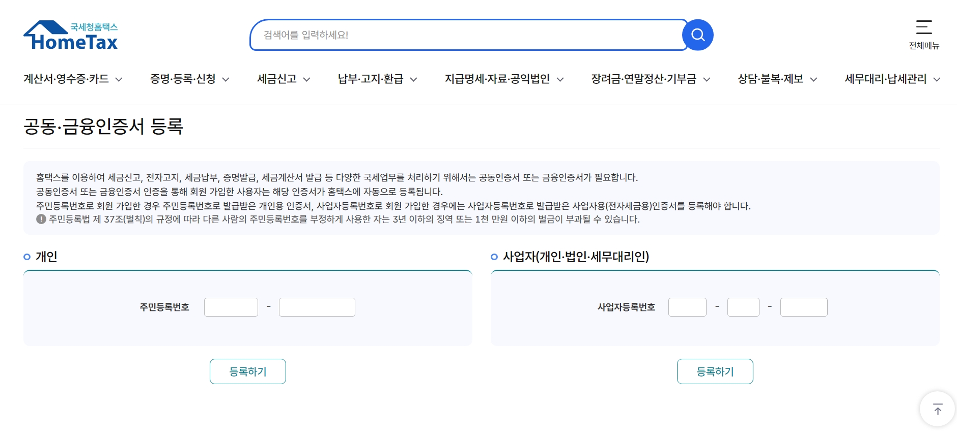Click first 사업자등록번호 input box

[x=687, y=307]
